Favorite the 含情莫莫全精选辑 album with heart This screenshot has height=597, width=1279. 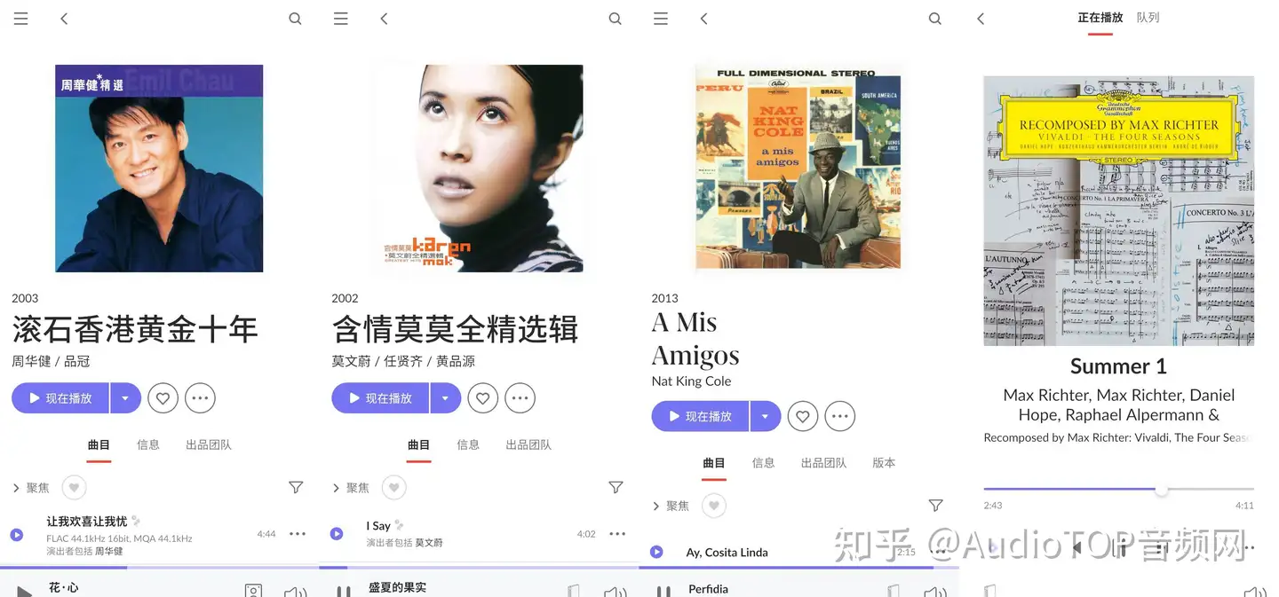pyautogui.click(x=483, y=398)
